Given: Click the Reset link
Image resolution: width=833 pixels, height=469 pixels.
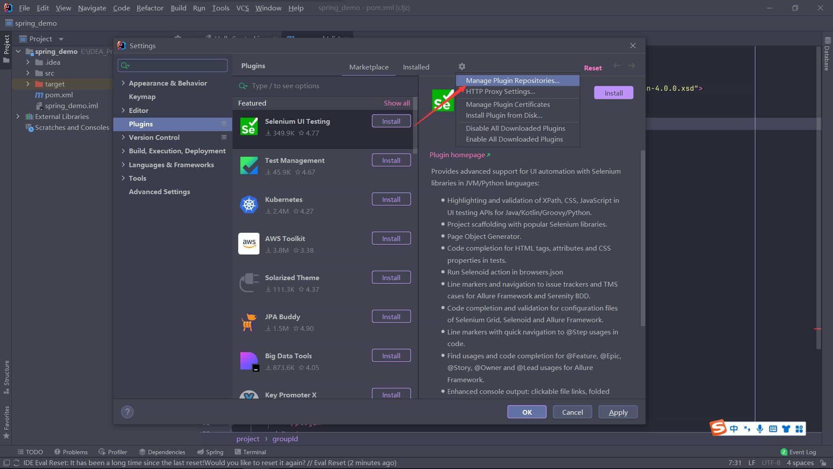Looking at the screenshot, I should click(593, 68).
